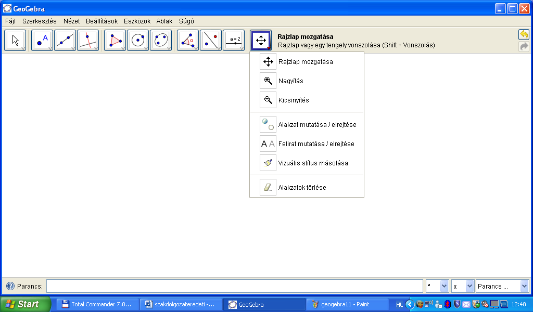Minimize the GeoGebra window
The image size is (533, 312).
click(x=500, y=8)
